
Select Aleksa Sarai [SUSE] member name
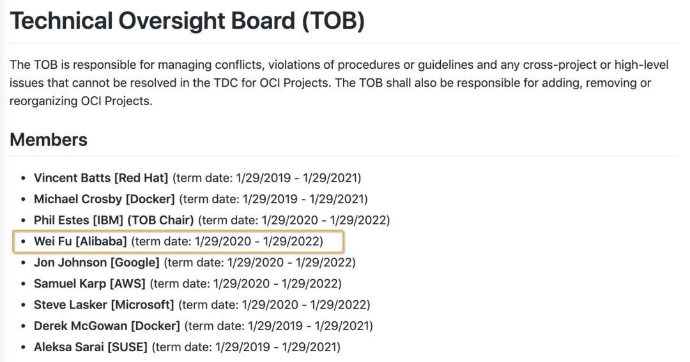click(91, 347)
